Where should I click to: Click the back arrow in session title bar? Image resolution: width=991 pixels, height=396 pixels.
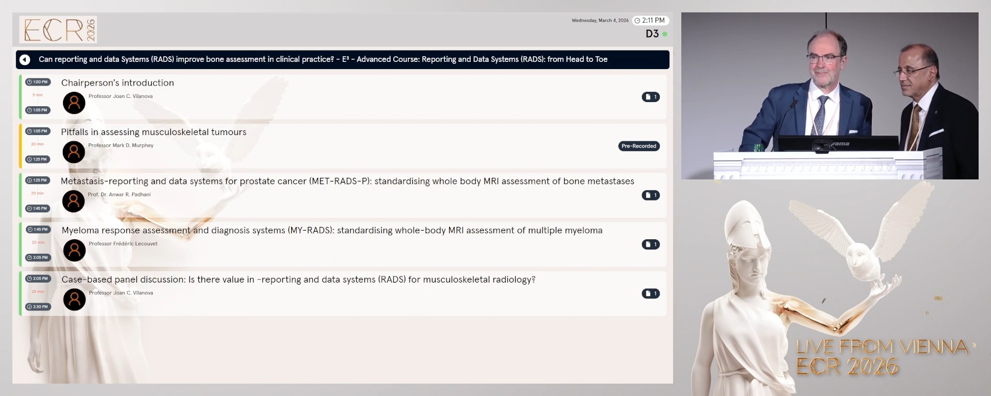(25, 60)
